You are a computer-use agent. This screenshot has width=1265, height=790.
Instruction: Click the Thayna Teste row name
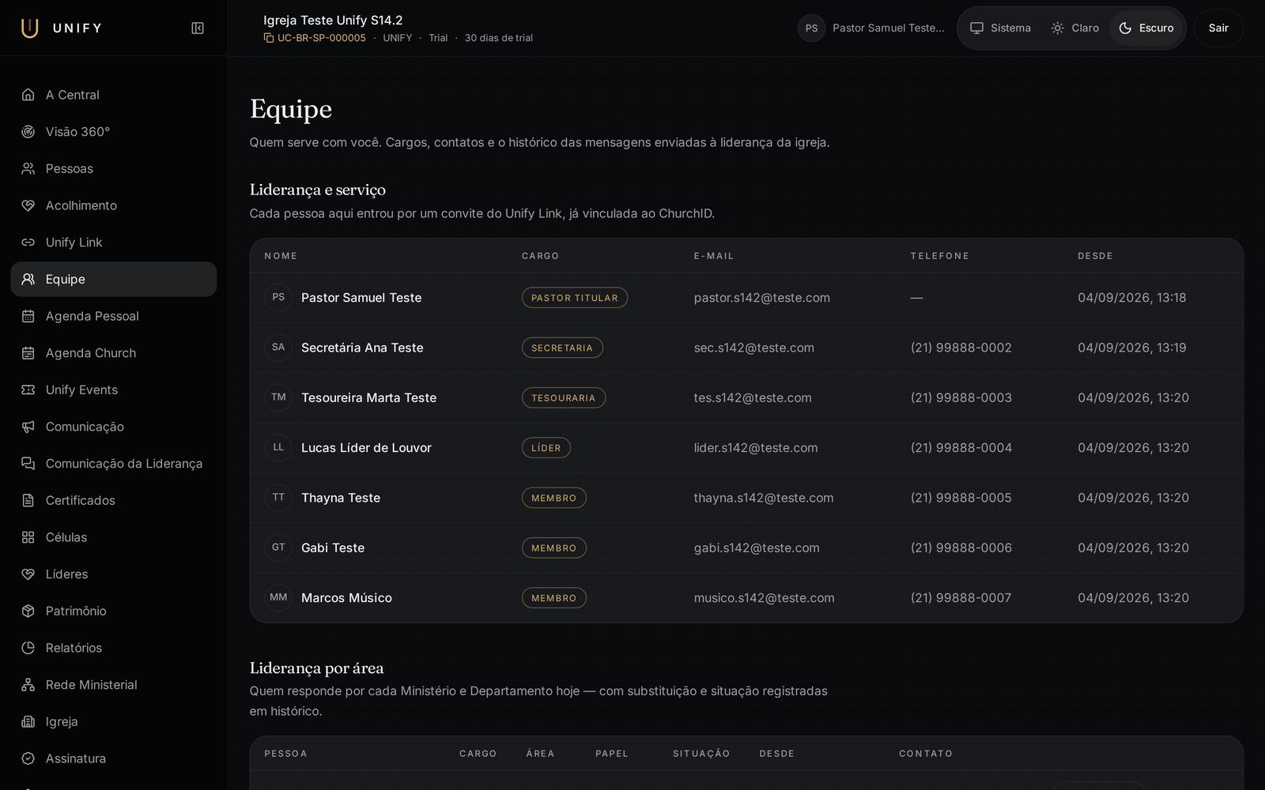coord(341,498)
